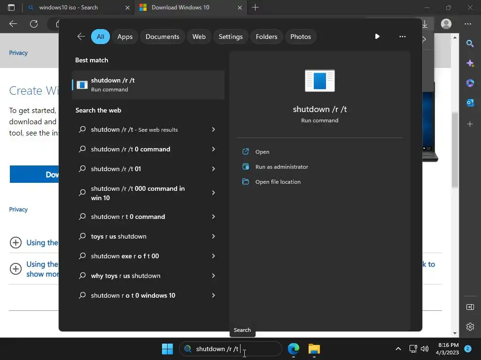Select web suggestion 'toys r us shutdown'

pyautogui.click(x=148, y=236)
